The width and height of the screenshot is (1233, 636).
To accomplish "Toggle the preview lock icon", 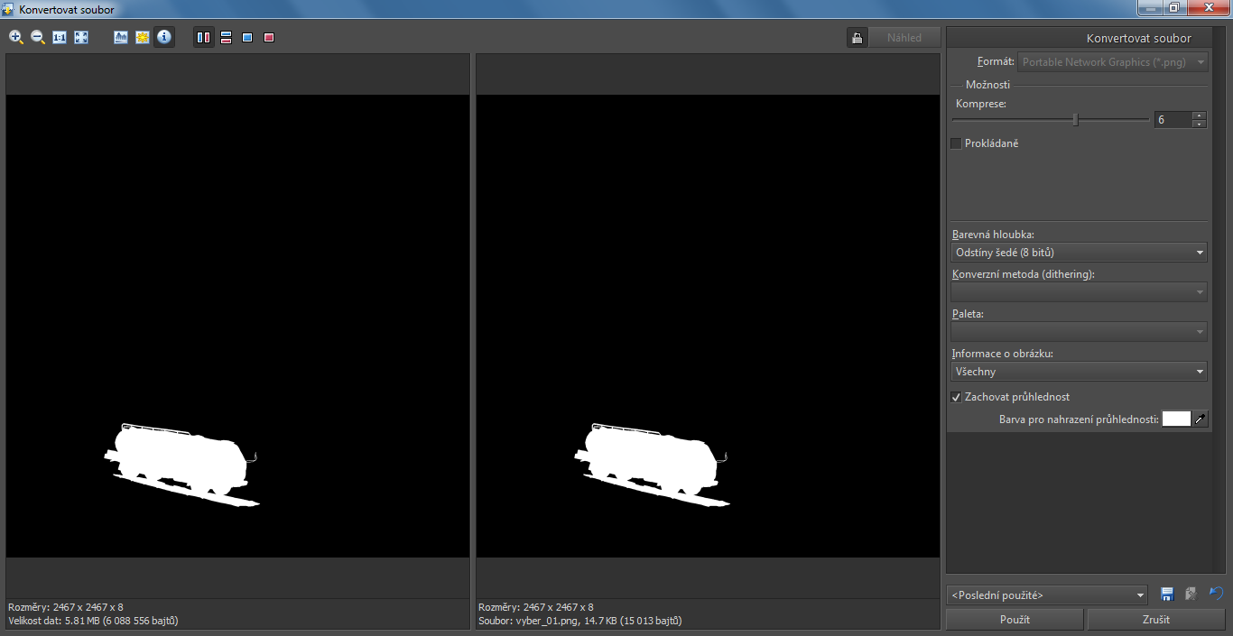I will (857, 38).
